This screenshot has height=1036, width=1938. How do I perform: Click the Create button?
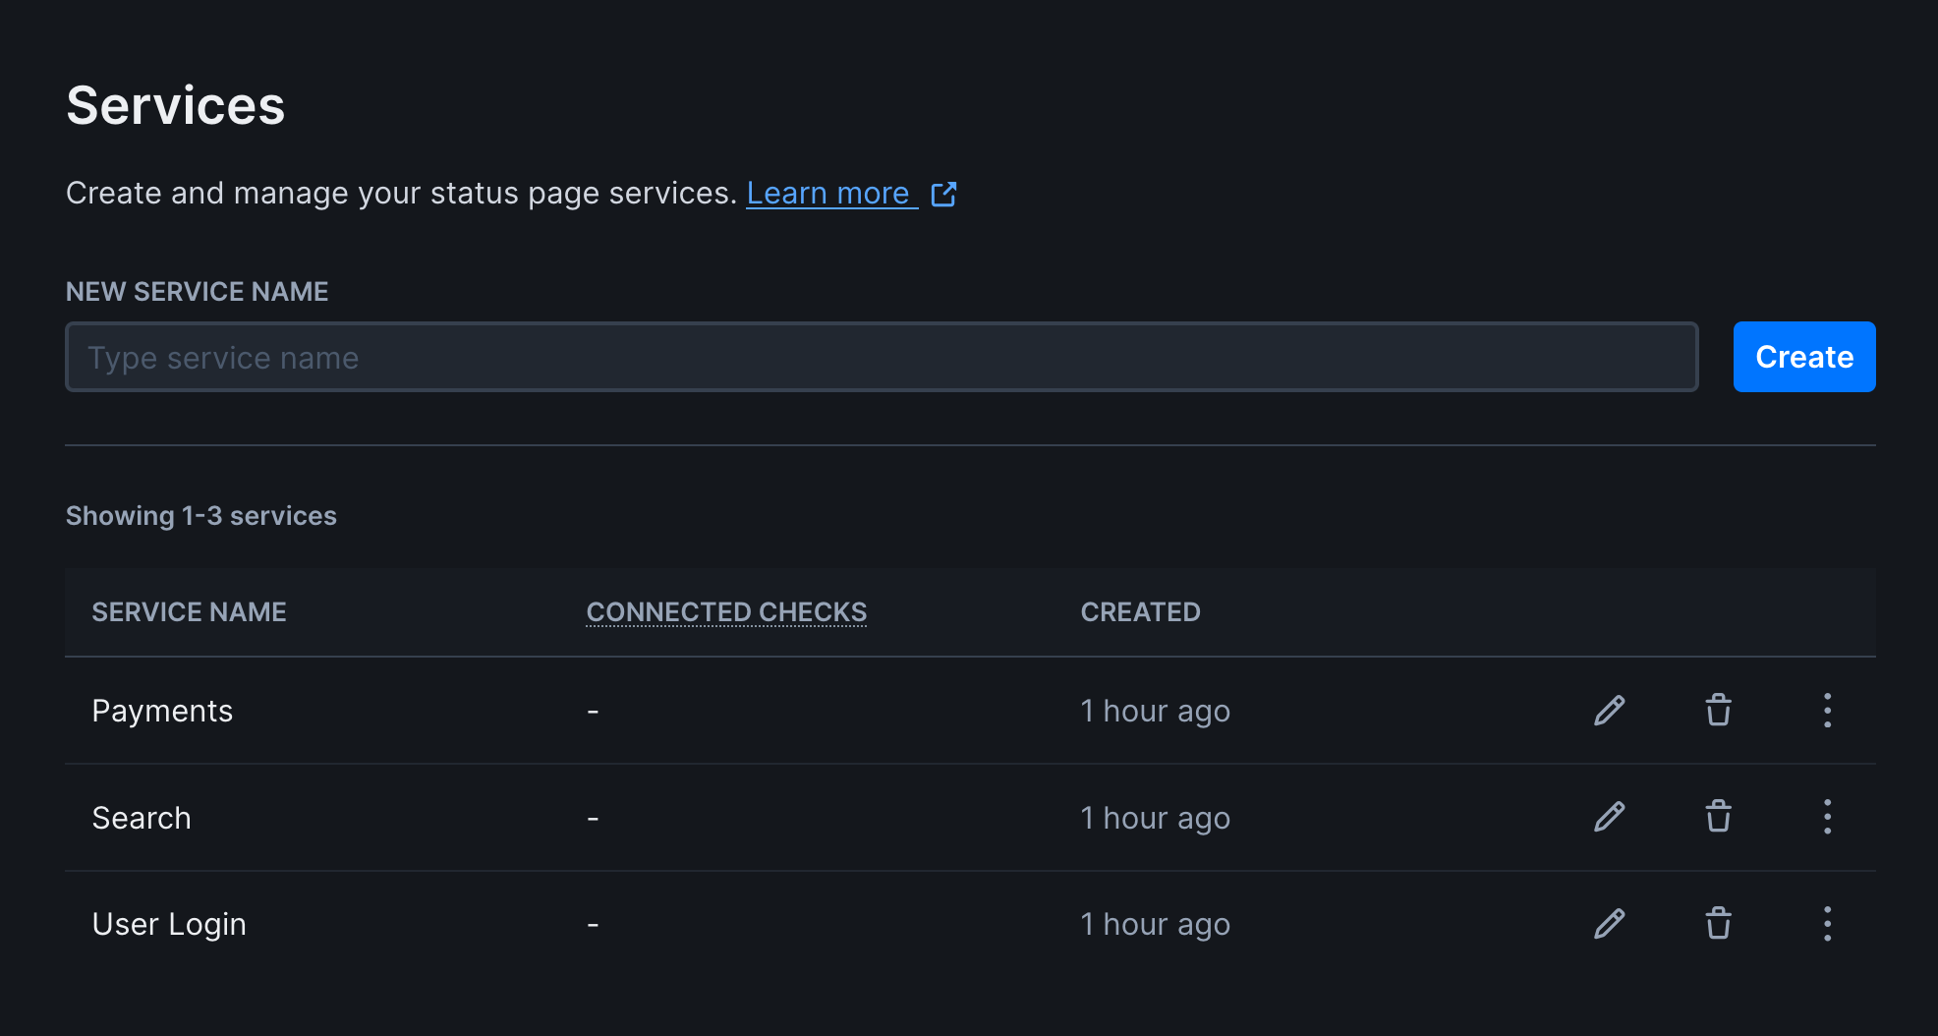pos(1803,357)
